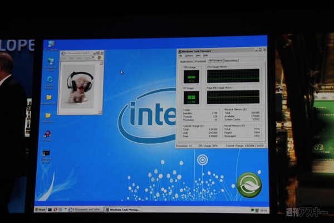This screenshot has height=223, width=334.
Task: Select the Performance tab
Action: [215, 61]
